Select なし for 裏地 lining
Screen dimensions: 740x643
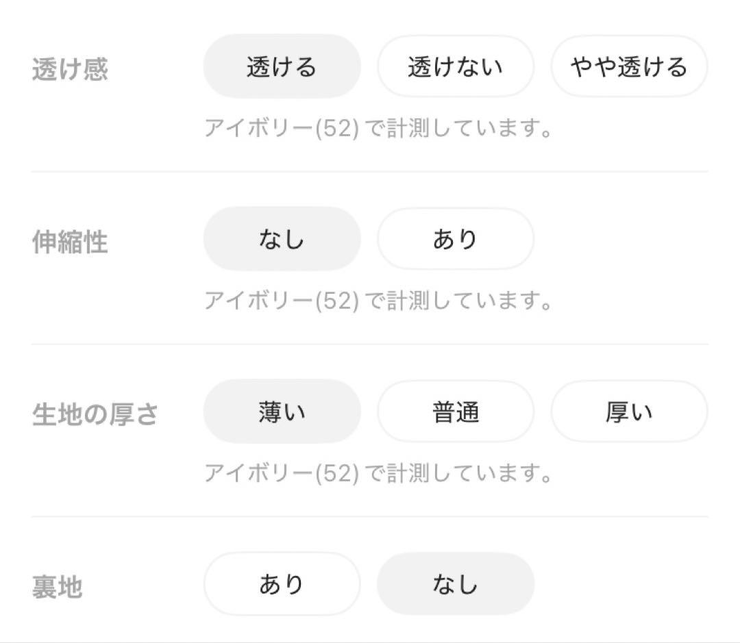455,584
